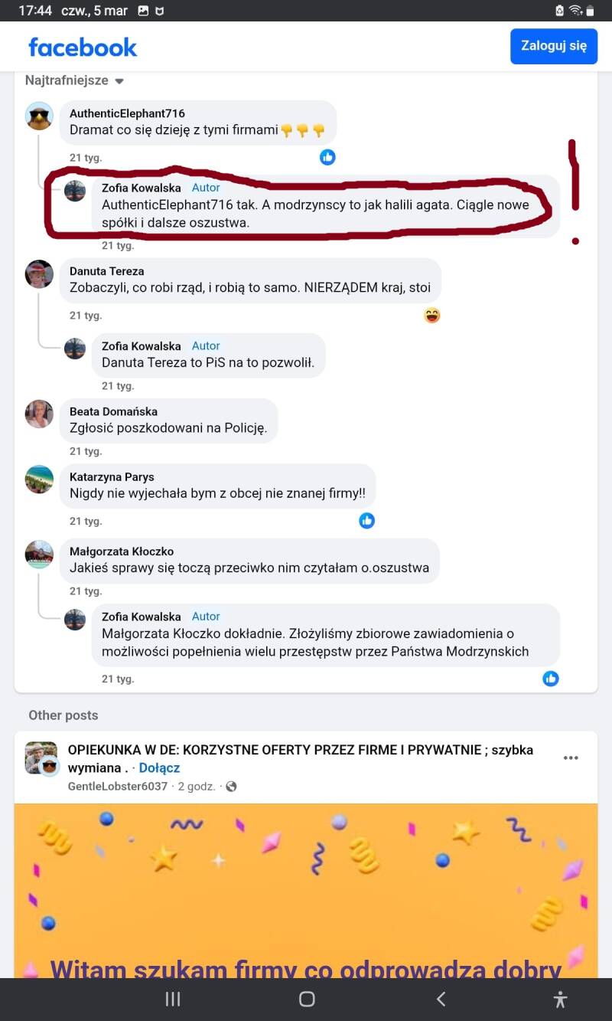Click Katarzyna Parys's profile picture

(x=39, y=479)
